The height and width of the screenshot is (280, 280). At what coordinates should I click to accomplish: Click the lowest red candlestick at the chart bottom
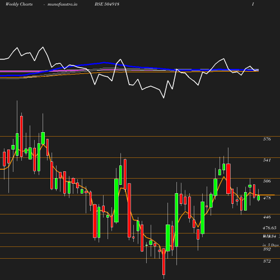click(164, 262)
